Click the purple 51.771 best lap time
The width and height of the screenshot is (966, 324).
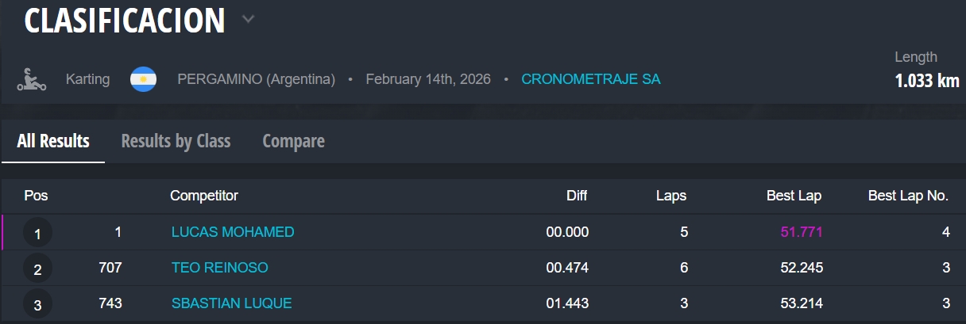click(801, 232)
